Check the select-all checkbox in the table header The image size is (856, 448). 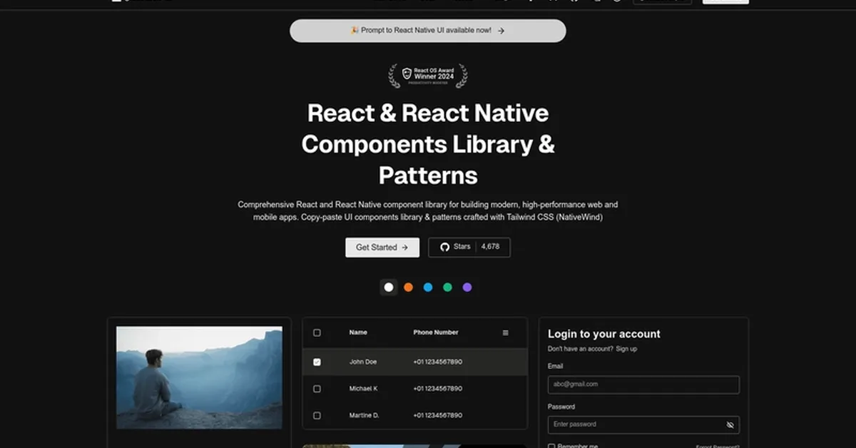click(x=317, y=332)
